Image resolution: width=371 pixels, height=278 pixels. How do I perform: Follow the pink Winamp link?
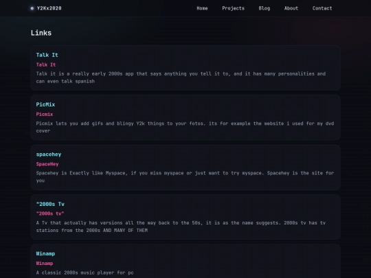coord(45,264)
